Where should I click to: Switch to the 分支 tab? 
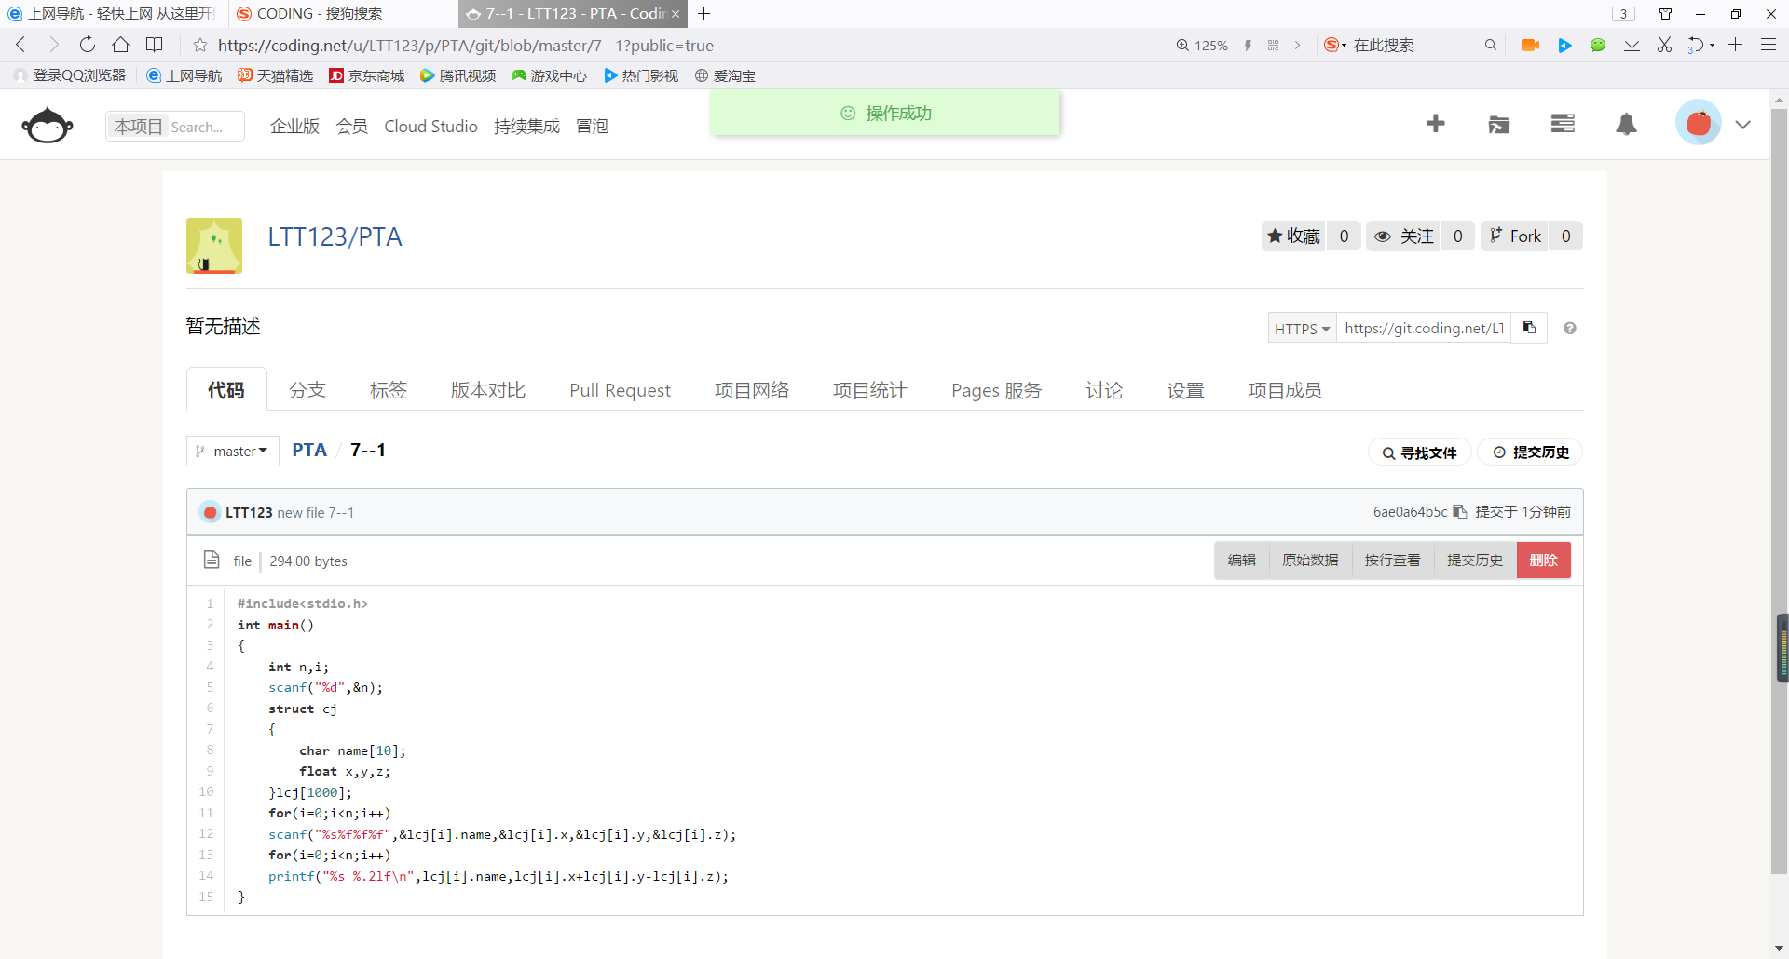pos(307,390)
